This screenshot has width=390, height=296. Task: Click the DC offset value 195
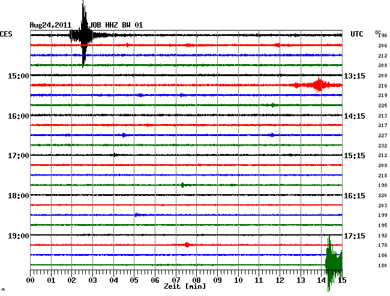383,225
